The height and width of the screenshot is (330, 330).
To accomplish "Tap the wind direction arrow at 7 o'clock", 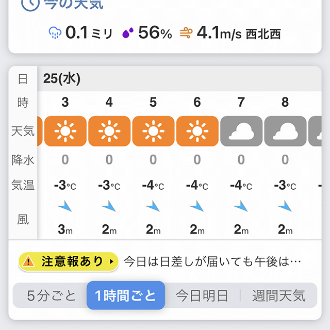I will 241,206.
